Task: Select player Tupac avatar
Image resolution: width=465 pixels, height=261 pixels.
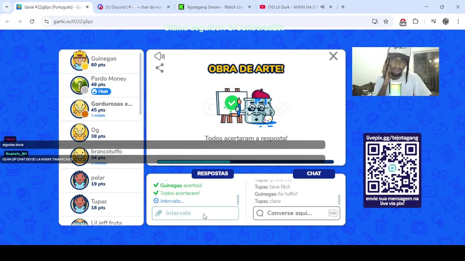Action: coord(80,204)
